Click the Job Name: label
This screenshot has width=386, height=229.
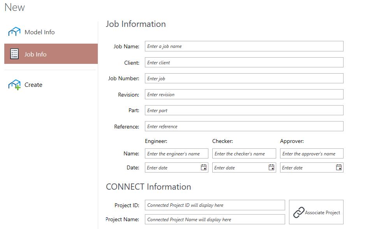[126, 46]
